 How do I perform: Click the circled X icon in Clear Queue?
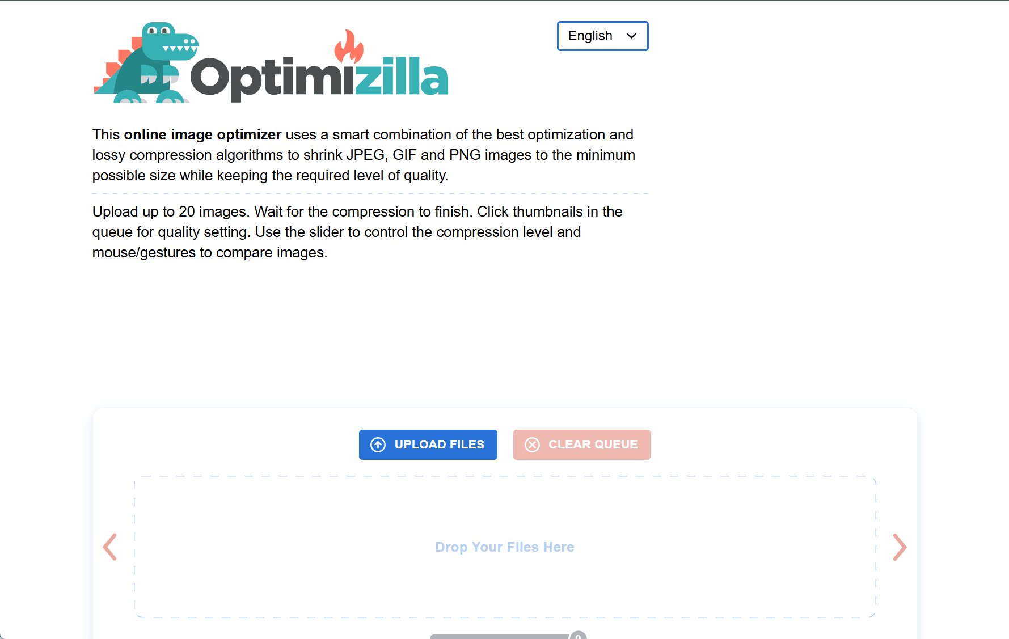coord(532,445)
